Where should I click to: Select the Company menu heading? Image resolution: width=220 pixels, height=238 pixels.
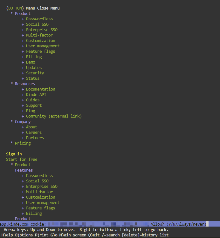(x=23, y=122)
